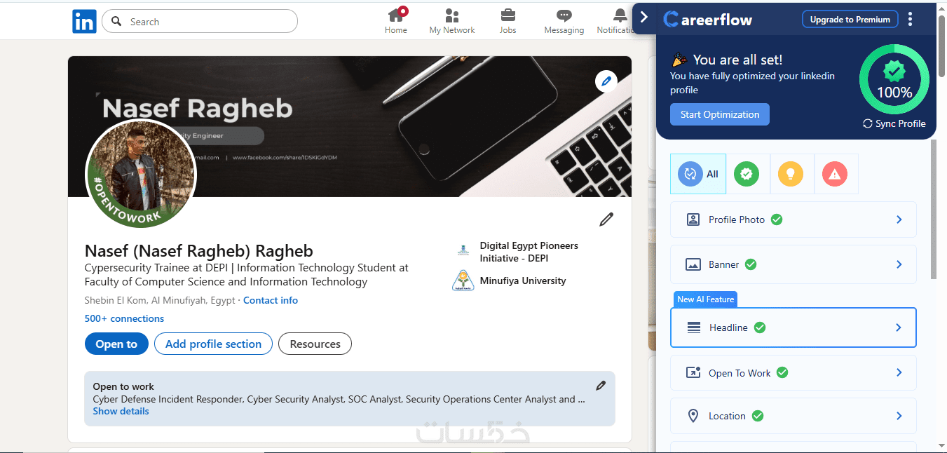Open the Messaging tab
Screen dimensions: 947x453
[x=564, y=22]
